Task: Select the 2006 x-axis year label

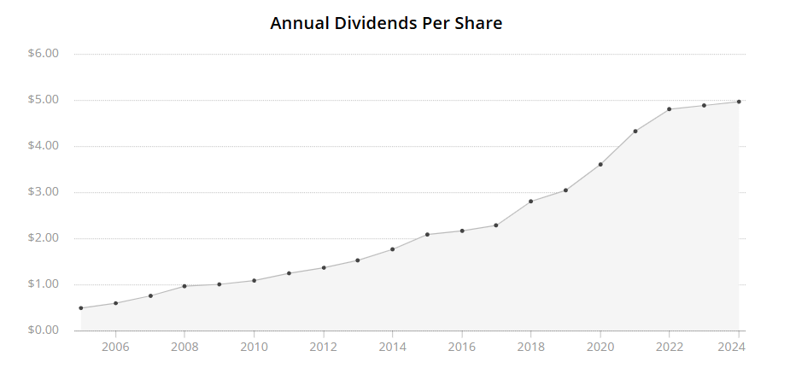Action: [115, 348]
